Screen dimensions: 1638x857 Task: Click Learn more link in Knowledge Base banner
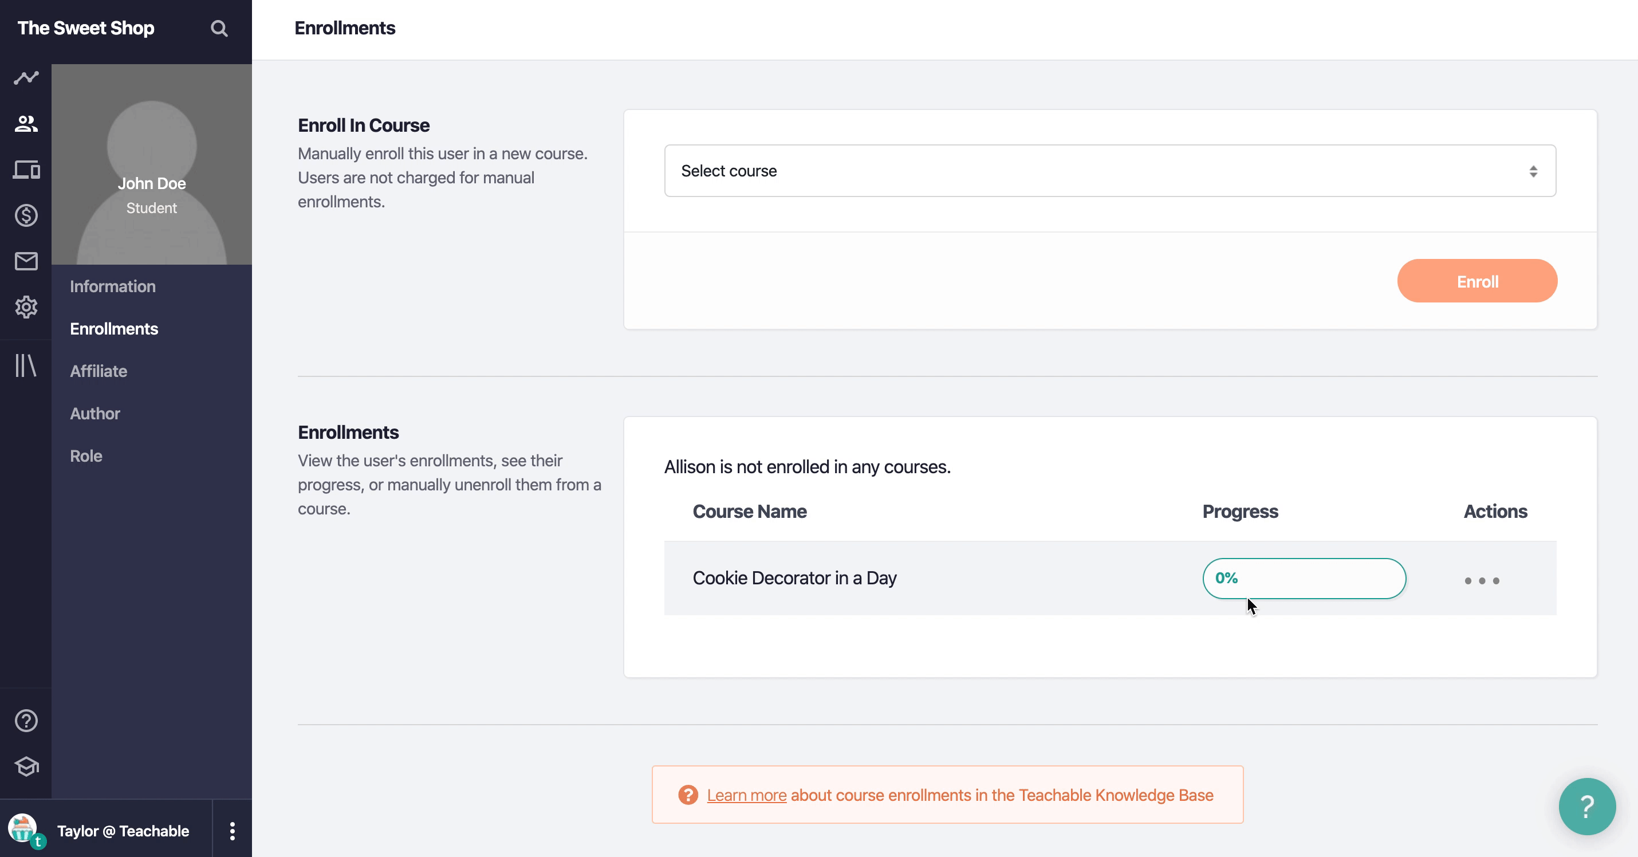[745, 794]
